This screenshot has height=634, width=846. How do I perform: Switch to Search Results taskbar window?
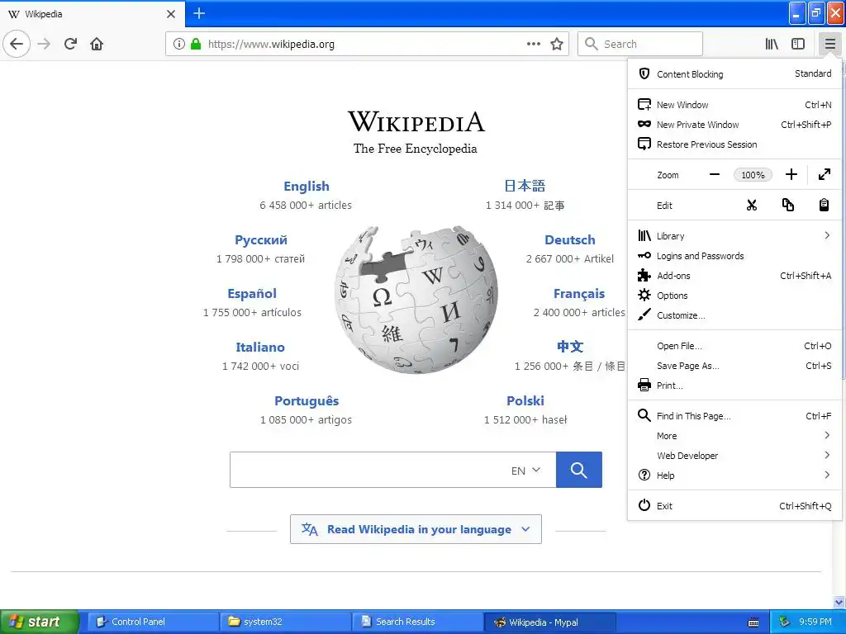point(418,622)
